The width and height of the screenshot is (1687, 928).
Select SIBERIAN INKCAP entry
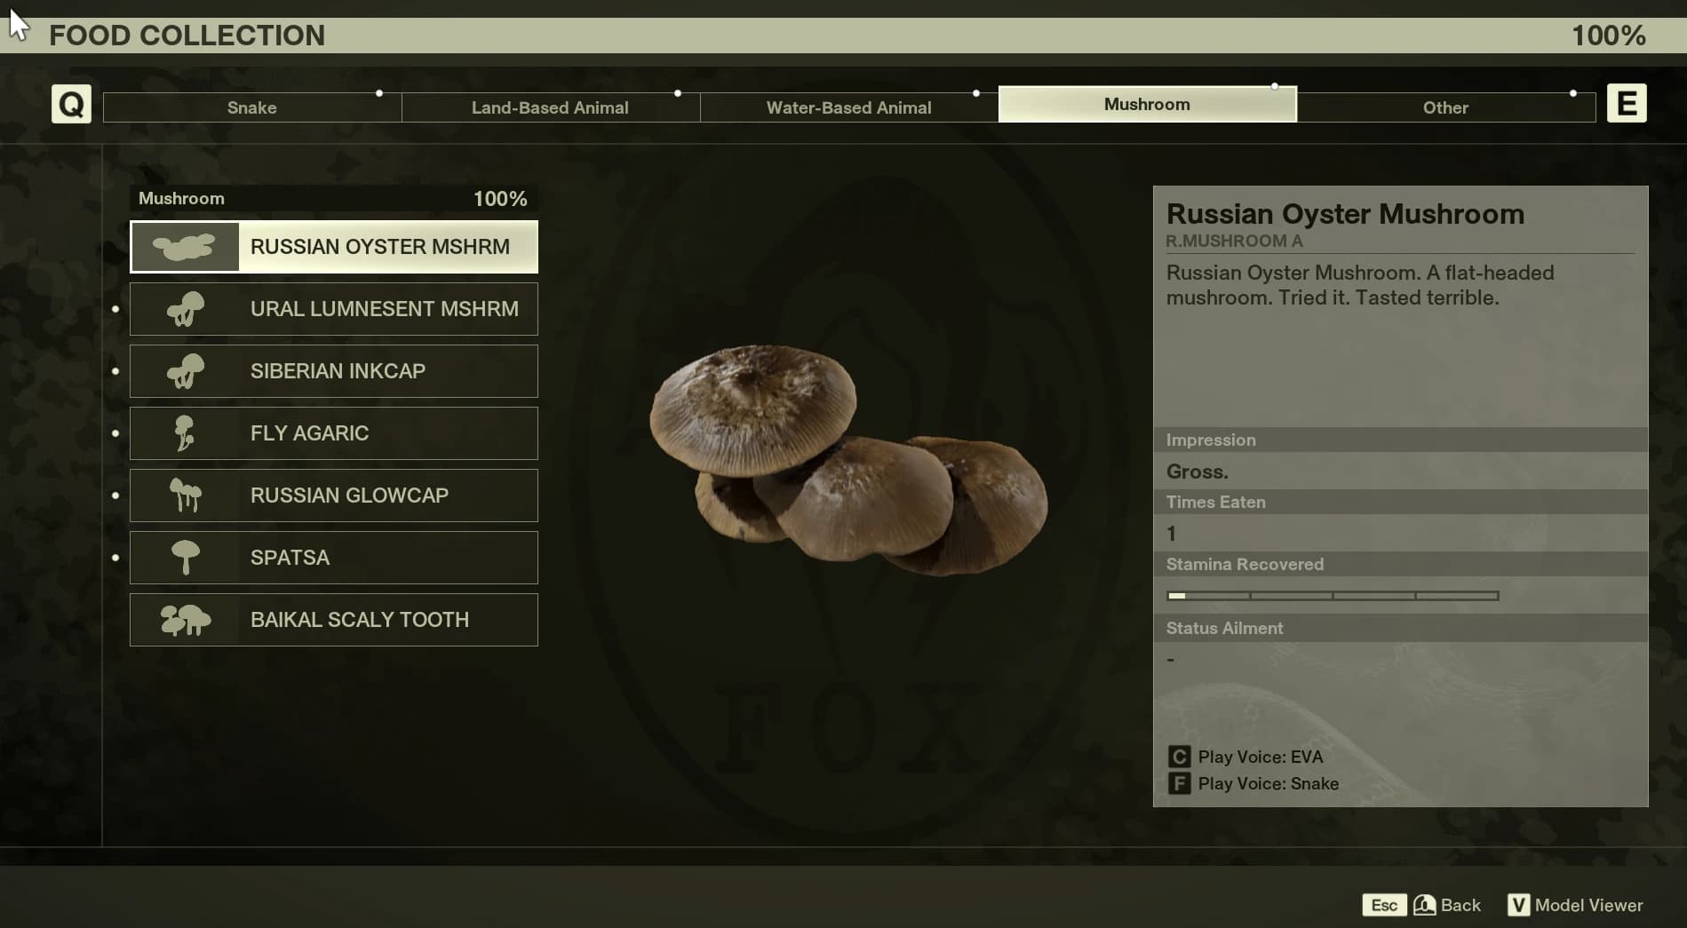click(334, 371)
